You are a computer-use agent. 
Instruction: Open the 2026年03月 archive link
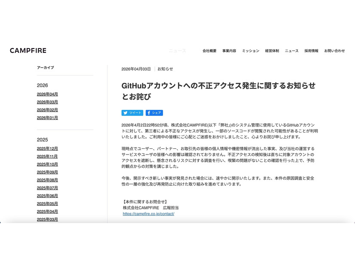[x=47, y=102]
